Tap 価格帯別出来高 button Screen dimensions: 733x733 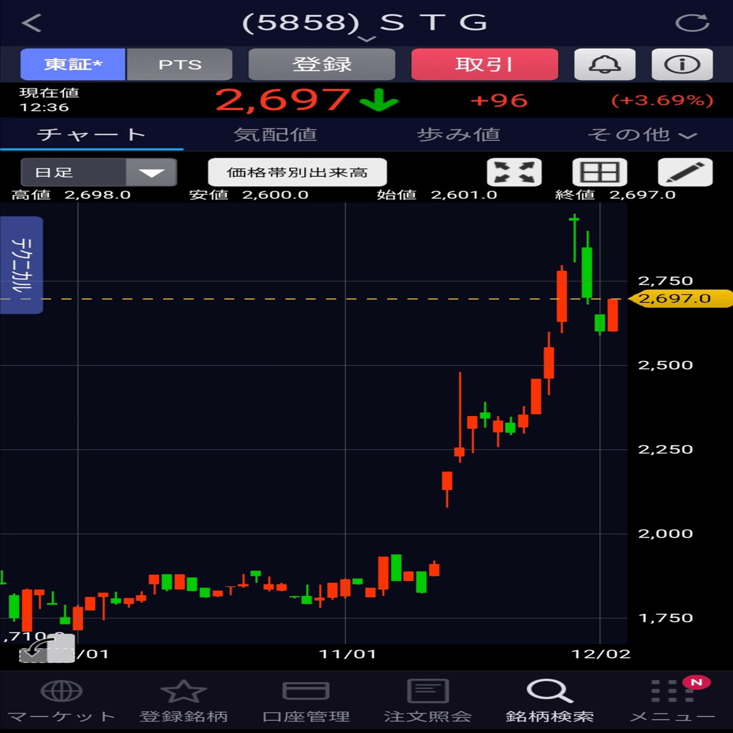pos(297,172)
